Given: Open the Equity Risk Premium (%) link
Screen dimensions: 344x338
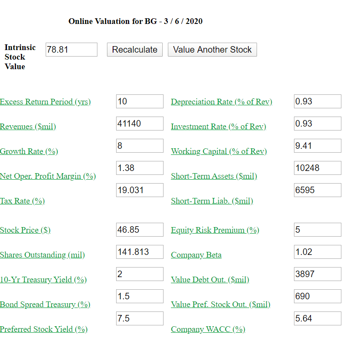Looking at the screenshot, I should point(215,230).
